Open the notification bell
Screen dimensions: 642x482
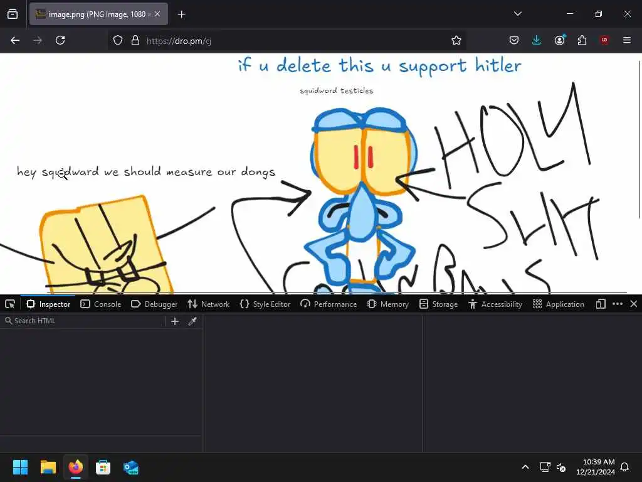click(625, 467)
